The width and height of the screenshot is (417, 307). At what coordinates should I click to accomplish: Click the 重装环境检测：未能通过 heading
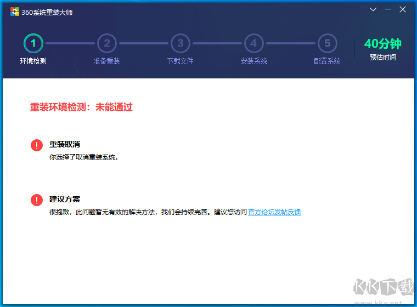81,107
